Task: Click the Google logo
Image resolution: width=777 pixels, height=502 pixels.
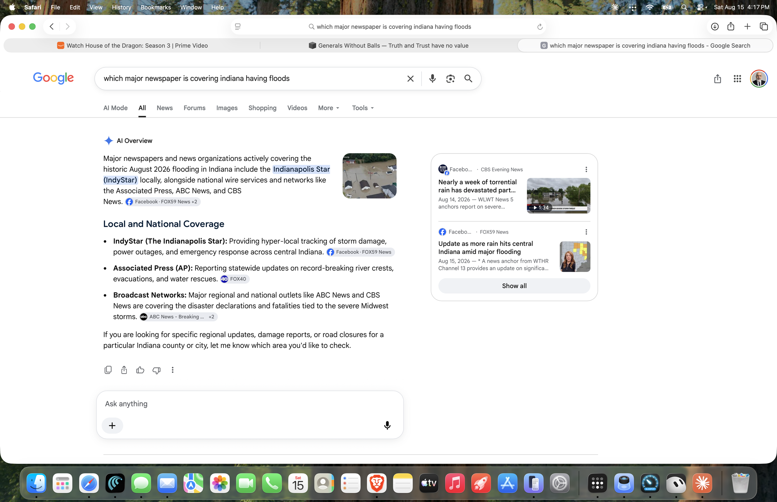Action: (53, 78)
